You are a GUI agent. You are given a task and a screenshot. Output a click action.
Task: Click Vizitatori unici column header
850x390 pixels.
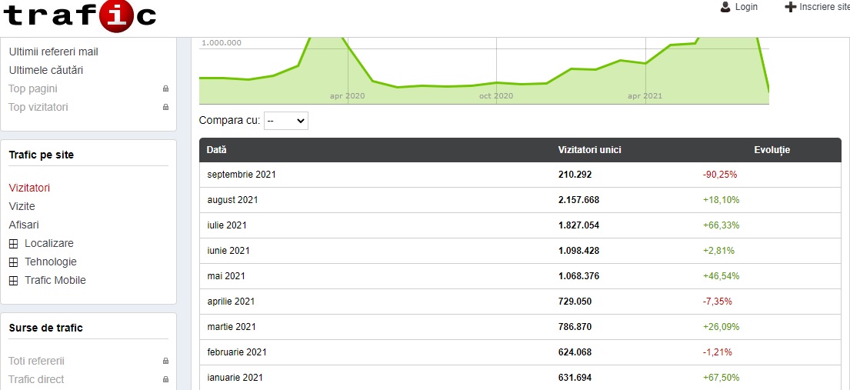589,150
